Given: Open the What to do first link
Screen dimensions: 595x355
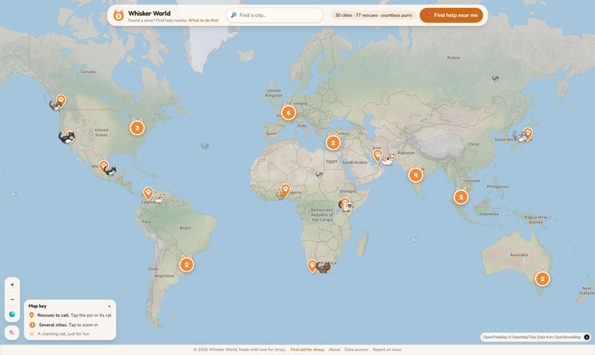Looking at the screenshot, I should coord(204,21).
